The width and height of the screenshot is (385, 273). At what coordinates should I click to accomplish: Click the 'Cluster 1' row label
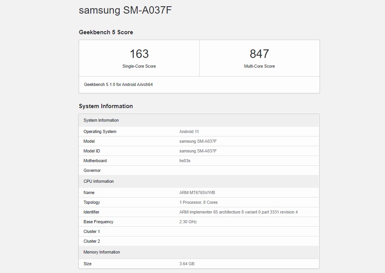coord(92,232)
